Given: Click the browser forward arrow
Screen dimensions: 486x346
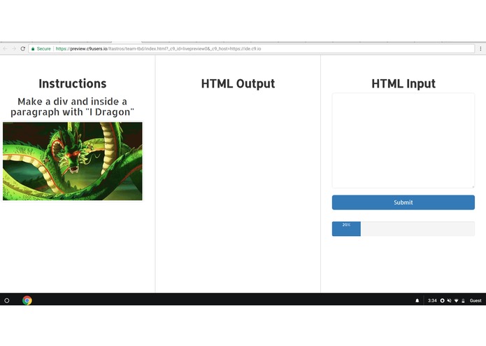Looking at the screenshot, I should [14, 49].
